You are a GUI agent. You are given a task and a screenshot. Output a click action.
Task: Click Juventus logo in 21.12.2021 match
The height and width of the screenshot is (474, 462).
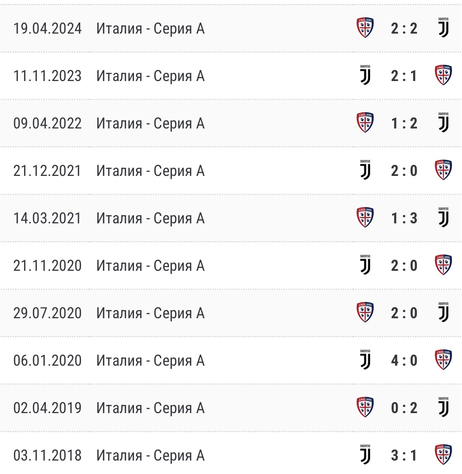point(365,170)
